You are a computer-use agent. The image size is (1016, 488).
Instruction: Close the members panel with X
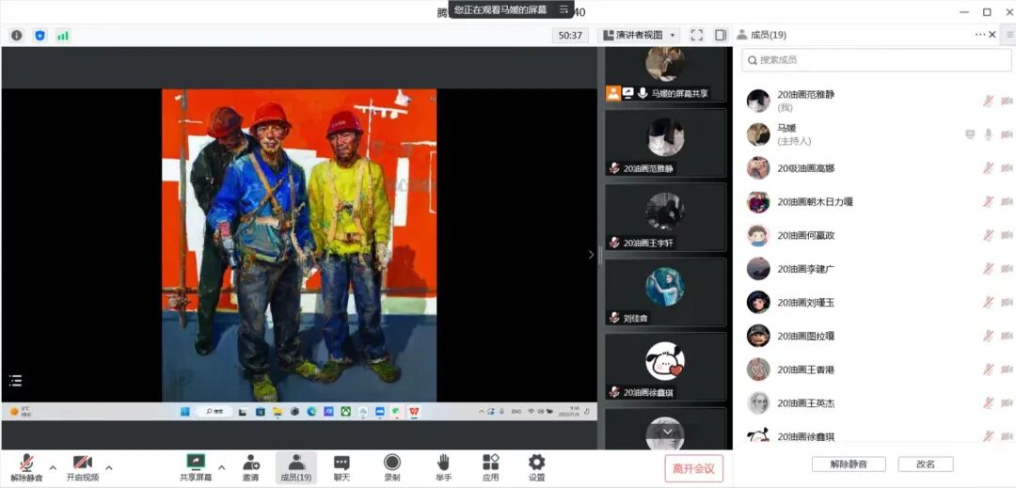coord(992,34)
